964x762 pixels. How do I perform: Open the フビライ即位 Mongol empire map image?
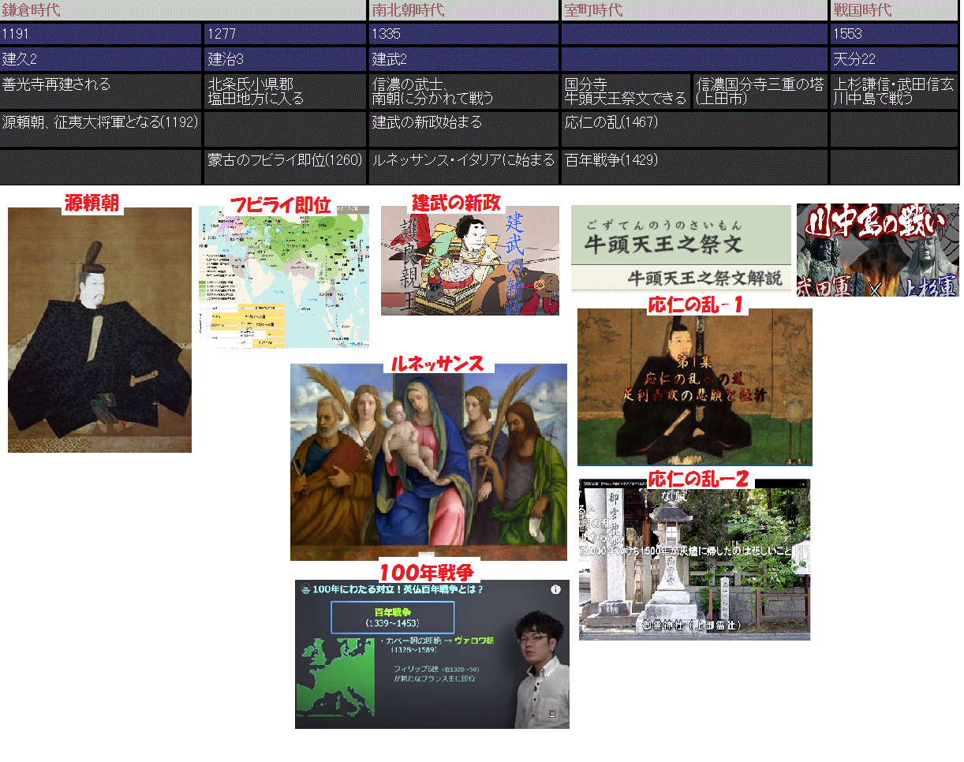(284, 277)
